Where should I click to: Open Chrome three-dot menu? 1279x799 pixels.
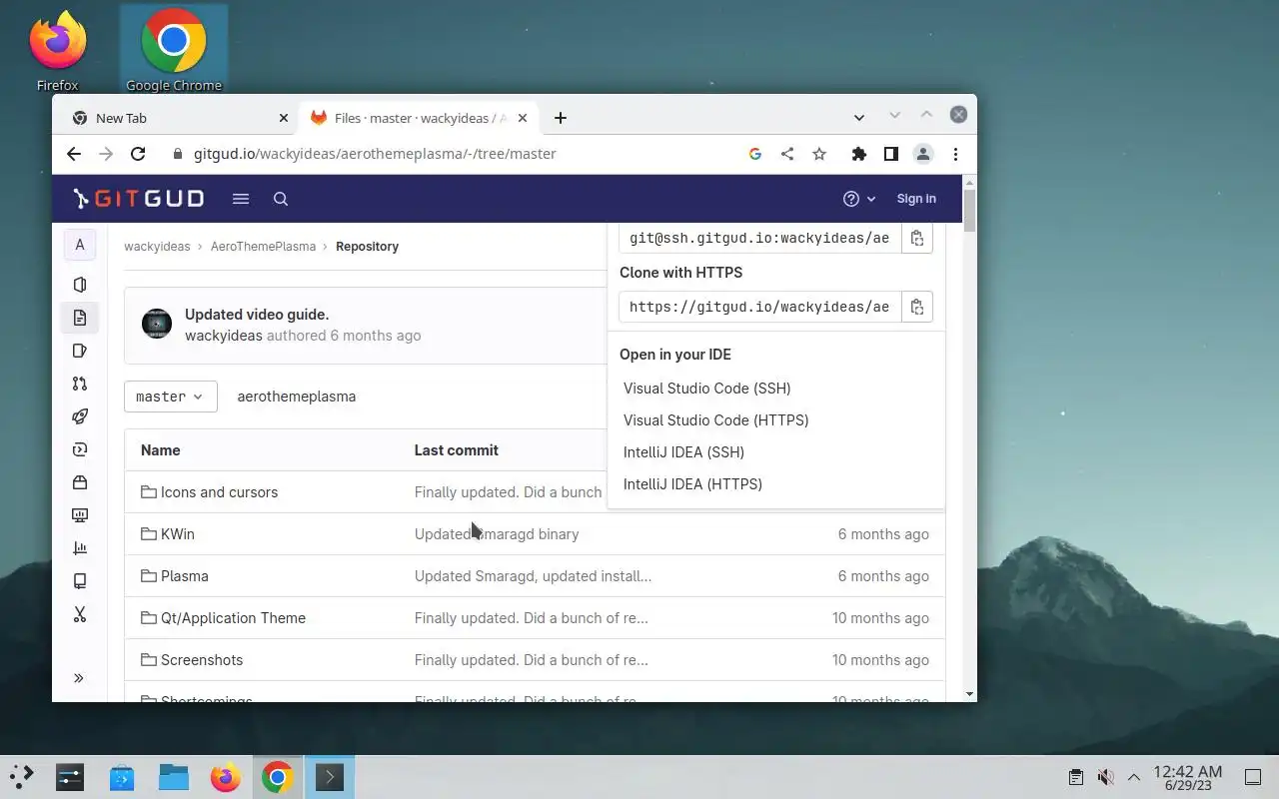956,154
